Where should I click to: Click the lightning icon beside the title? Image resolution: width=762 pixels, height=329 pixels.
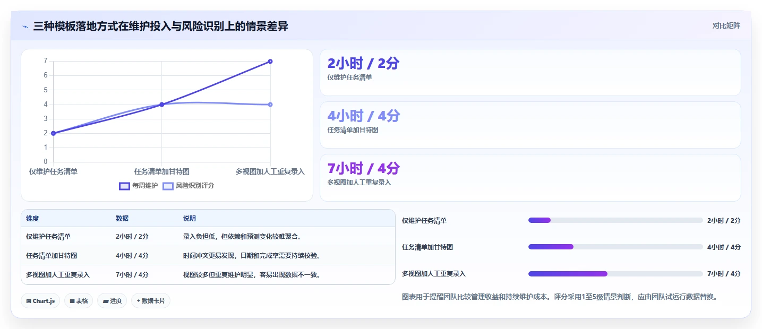[x=25, y=27]
